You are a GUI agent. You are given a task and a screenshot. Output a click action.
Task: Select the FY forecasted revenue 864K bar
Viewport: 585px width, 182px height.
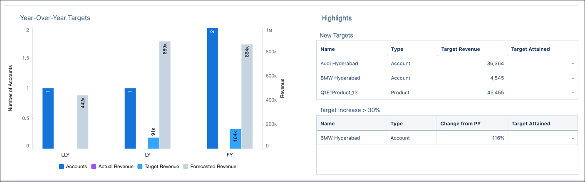[x=247, y=97]
